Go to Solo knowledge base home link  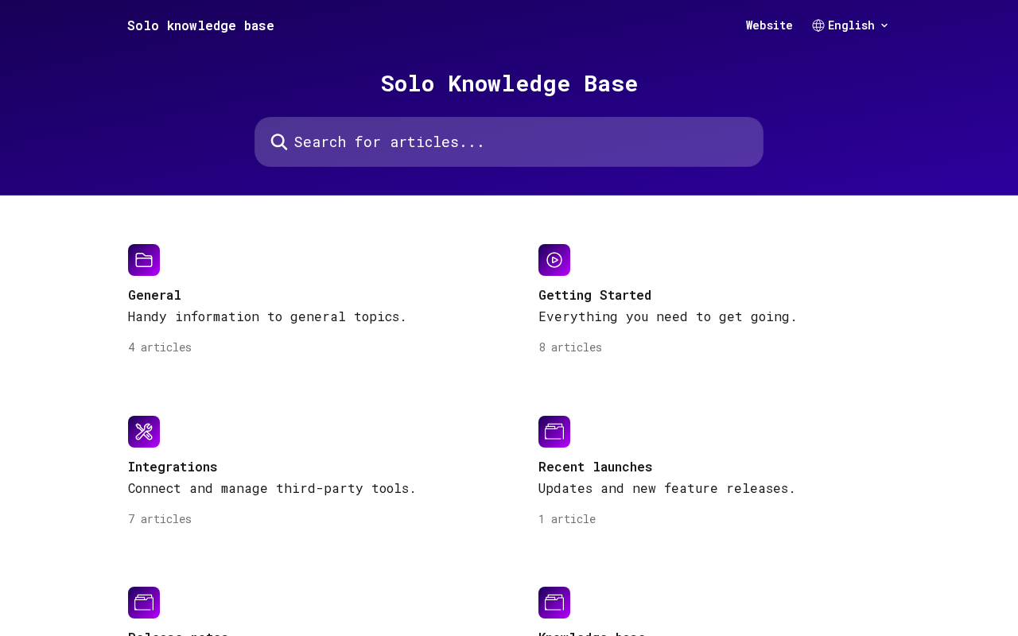tap(200, 25)
